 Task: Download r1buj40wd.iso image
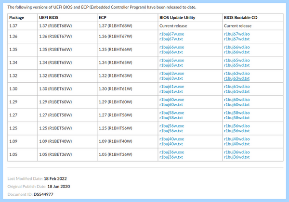(x=236, y=139)
